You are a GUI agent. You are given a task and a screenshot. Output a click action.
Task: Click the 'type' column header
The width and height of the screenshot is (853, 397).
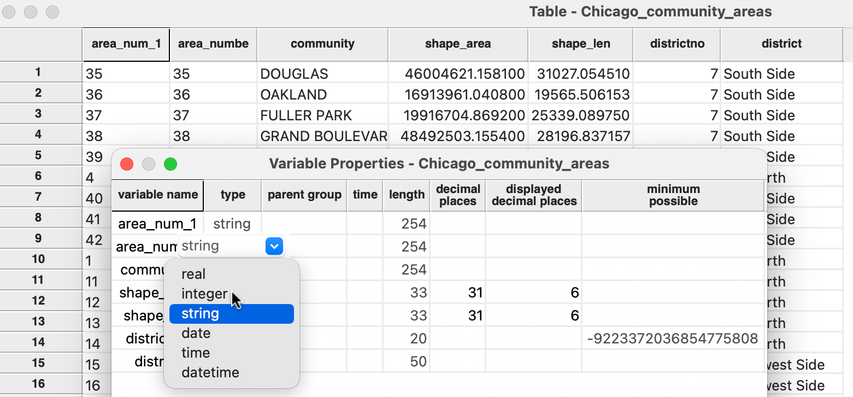pyautogui.click(x=233, y=195)
